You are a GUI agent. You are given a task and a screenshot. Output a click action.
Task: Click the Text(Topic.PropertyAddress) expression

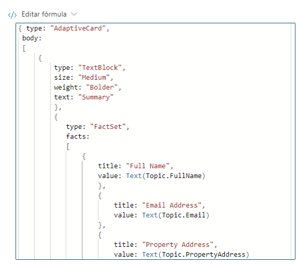pyautogui.click(x=195, y=255)
